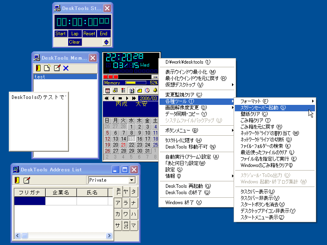Click the Clear button on the stopwatch
This screenshot has width=327, height=245.
coord(75,42)
